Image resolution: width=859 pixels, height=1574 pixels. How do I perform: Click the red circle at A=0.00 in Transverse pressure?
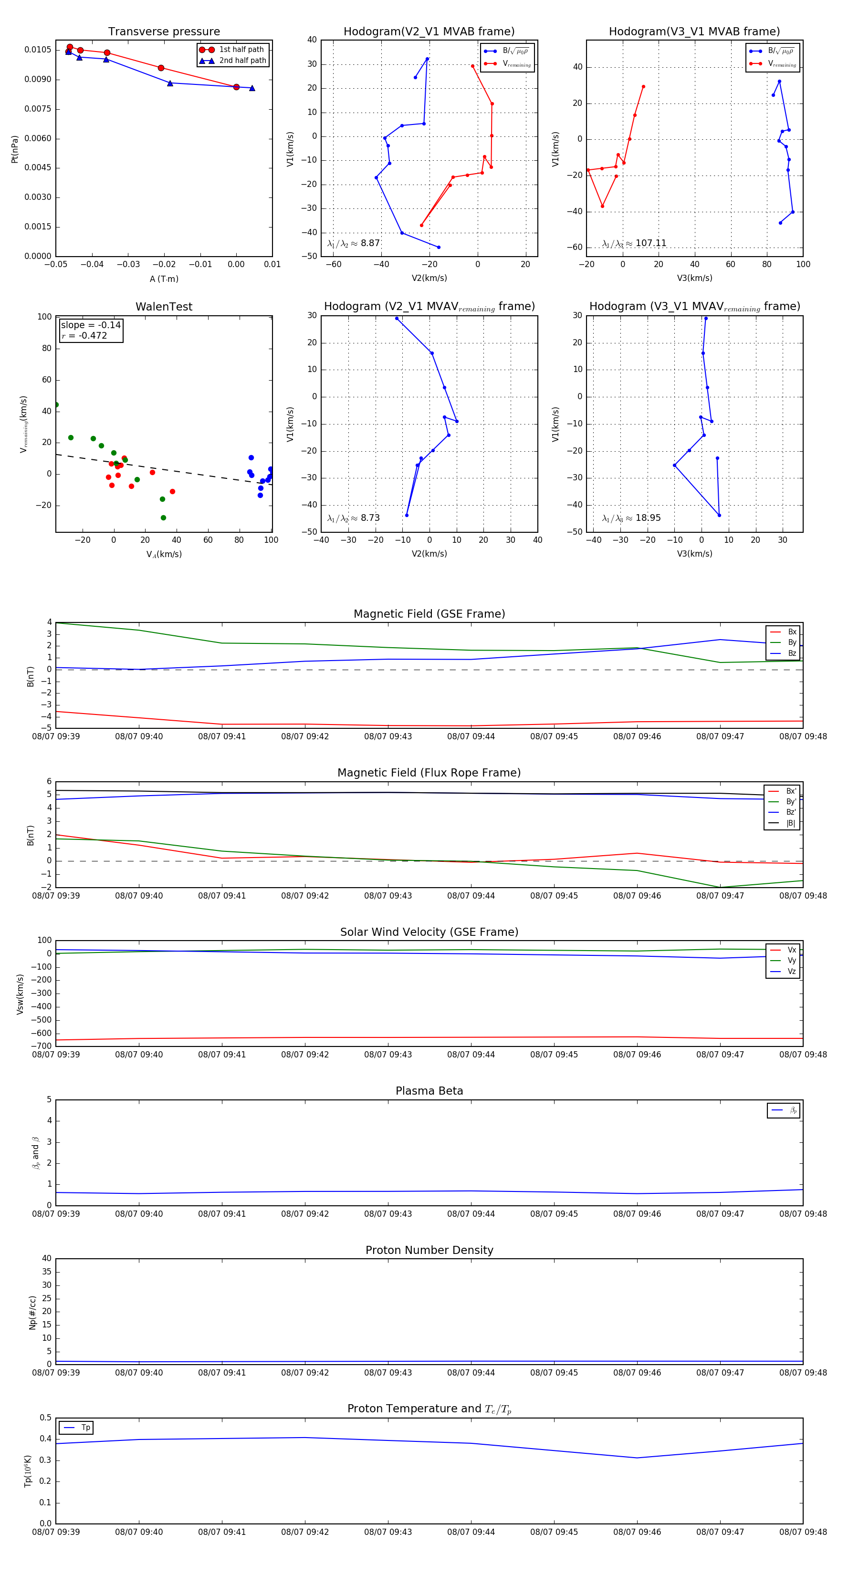tap(237, 87)
